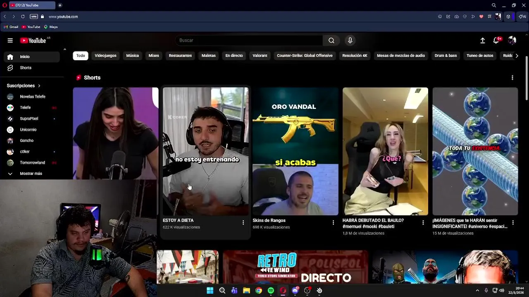
Task: Expand Mostrar más subscriptions
Action: point(31,174)
